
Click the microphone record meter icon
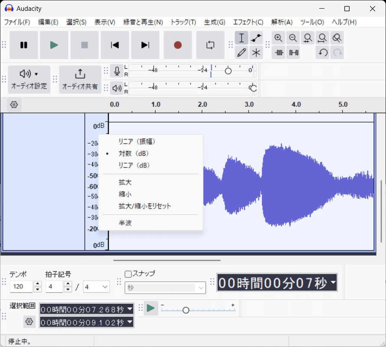coord(117,71)
